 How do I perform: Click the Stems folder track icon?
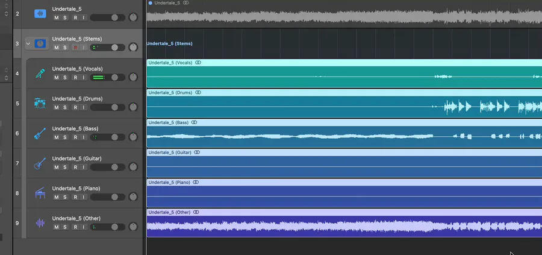[x=40, y=43]
